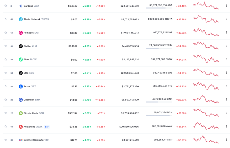Open Bitcoin Cash's three-dot menu

pos(226,113)
